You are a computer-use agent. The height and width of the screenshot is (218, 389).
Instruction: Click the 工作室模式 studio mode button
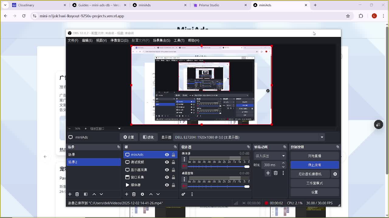click(315, 183)
